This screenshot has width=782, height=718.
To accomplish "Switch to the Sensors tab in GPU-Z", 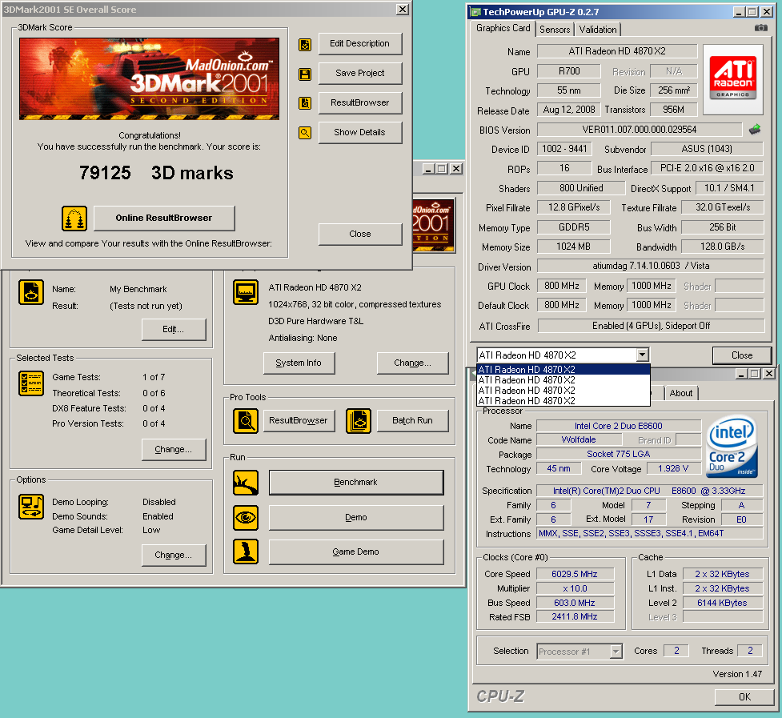I will 555,30.
